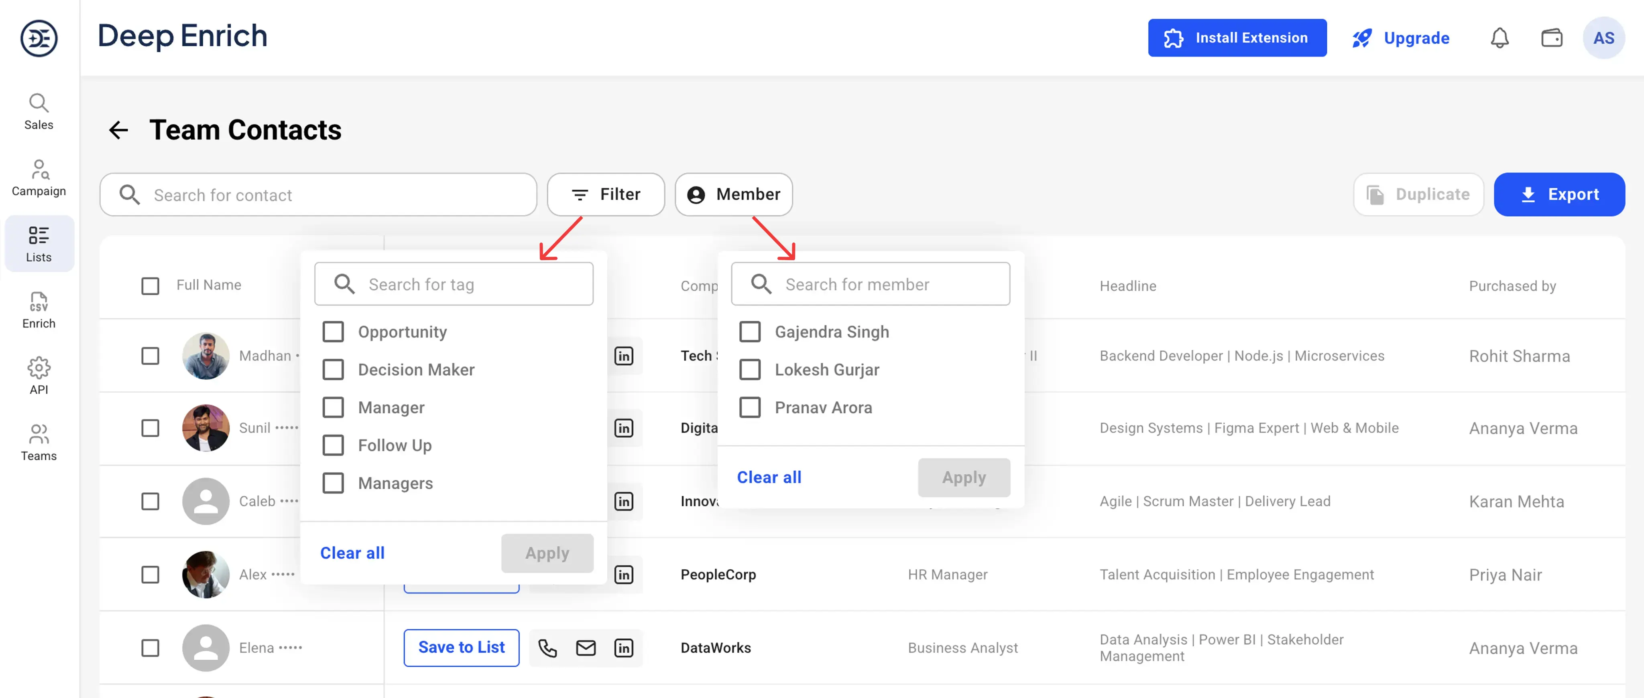This screenshot has height=698, width=1644.
Task: Focus the Search for tag field
Action: point(454,284)
